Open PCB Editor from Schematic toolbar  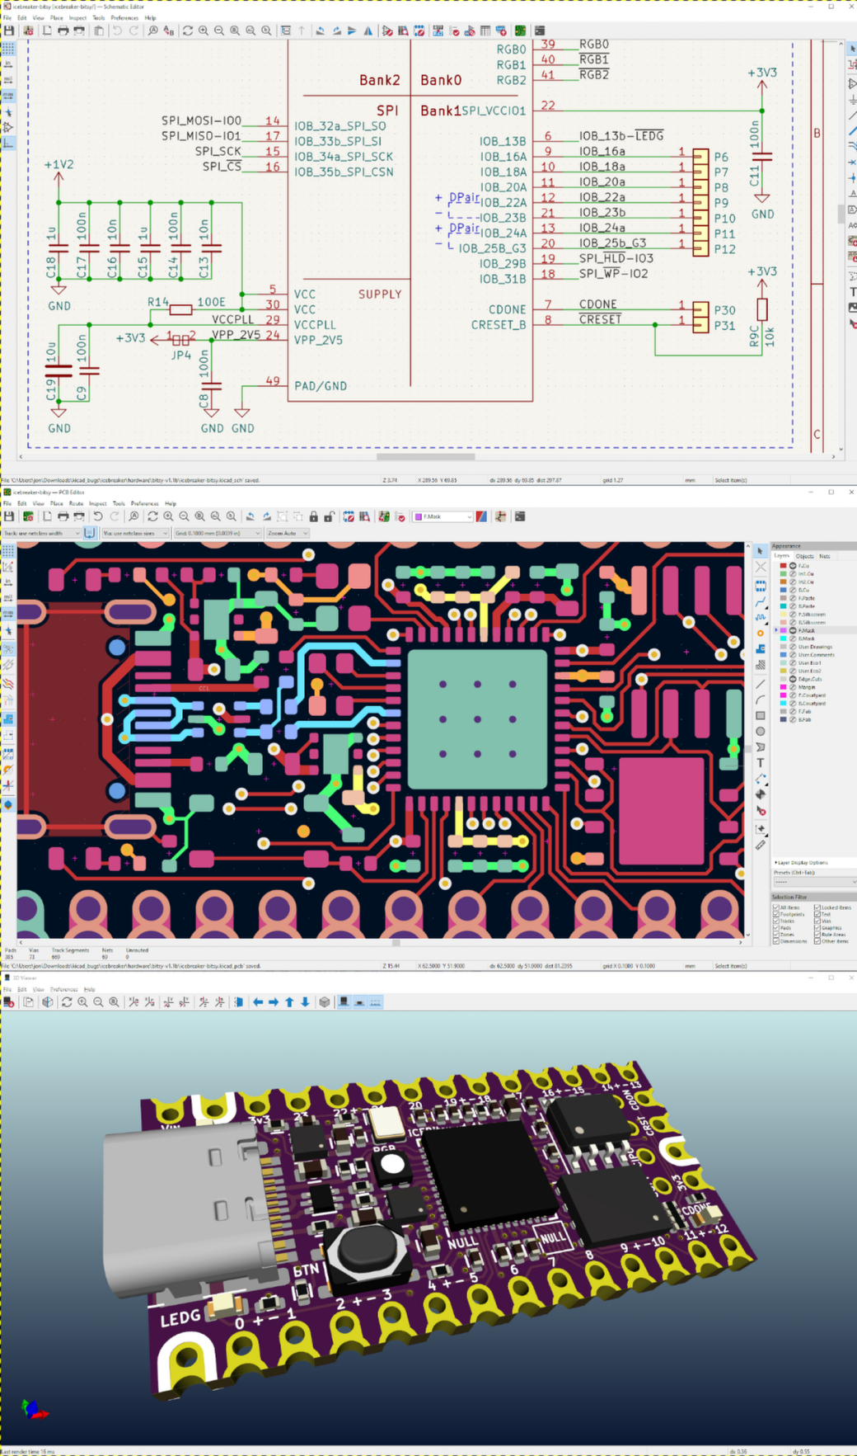click(521, 31)
